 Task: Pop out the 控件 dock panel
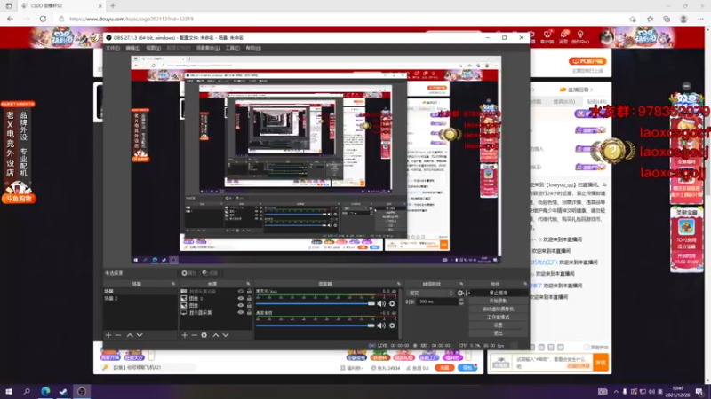click(x=525, y=284)
